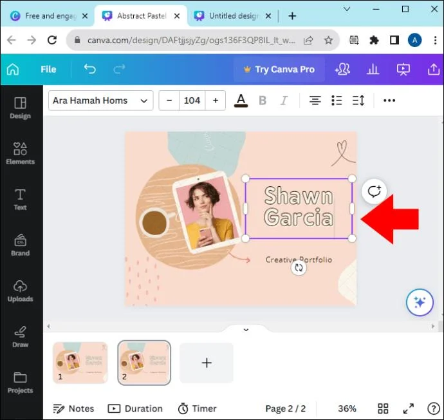Image resolution: width=444 pixels, height=420 pixels.
Task: Collapse the page thumbnails strip
Action: pyautogui.click(x=246, y=330)
